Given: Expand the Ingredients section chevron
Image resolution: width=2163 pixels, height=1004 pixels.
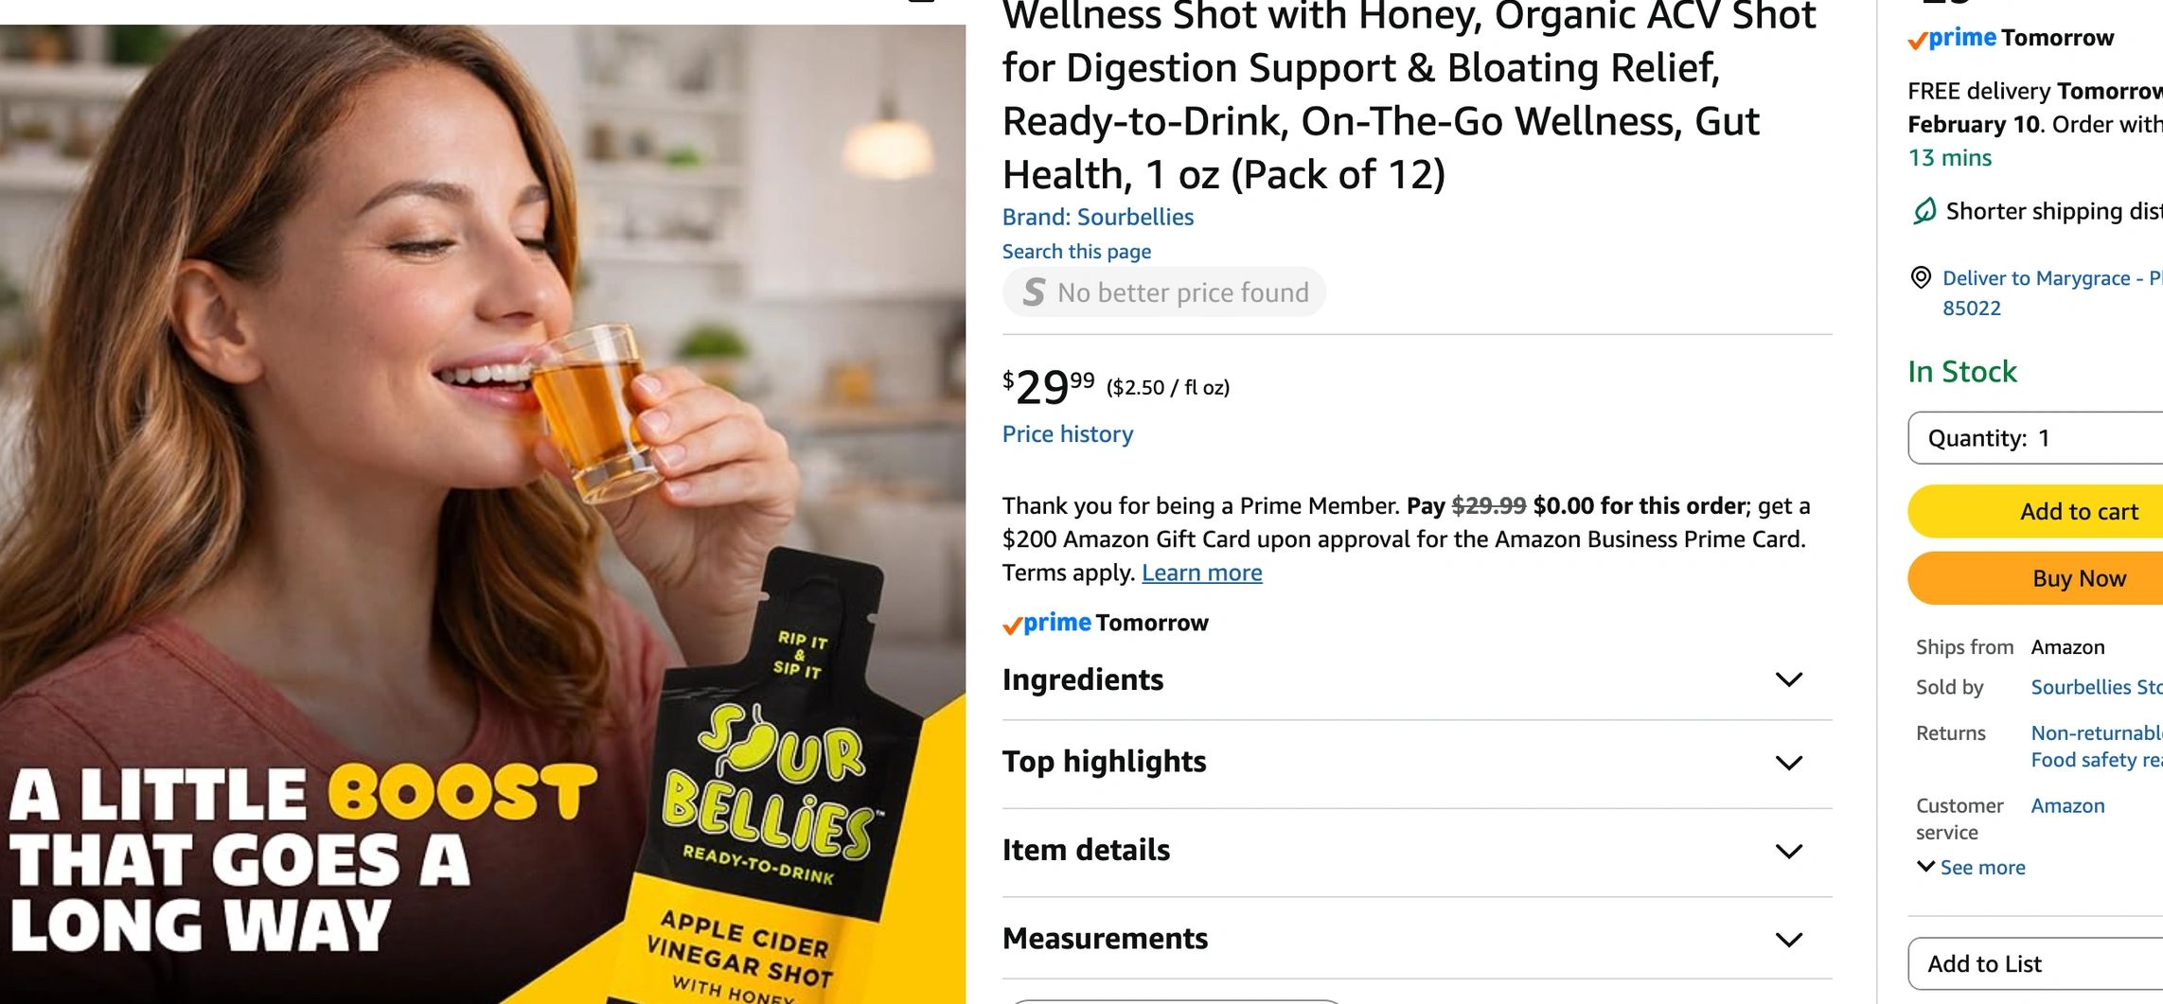Looking at the screenshot, I should point(1788,679).
